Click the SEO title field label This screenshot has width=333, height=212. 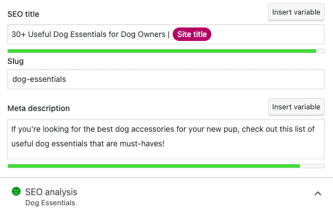(x=24, y=14)
